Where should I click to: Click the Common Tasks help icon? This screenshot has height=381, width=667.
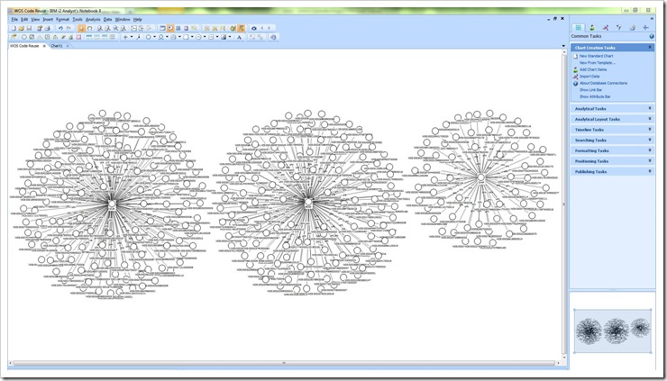(652, 37)
